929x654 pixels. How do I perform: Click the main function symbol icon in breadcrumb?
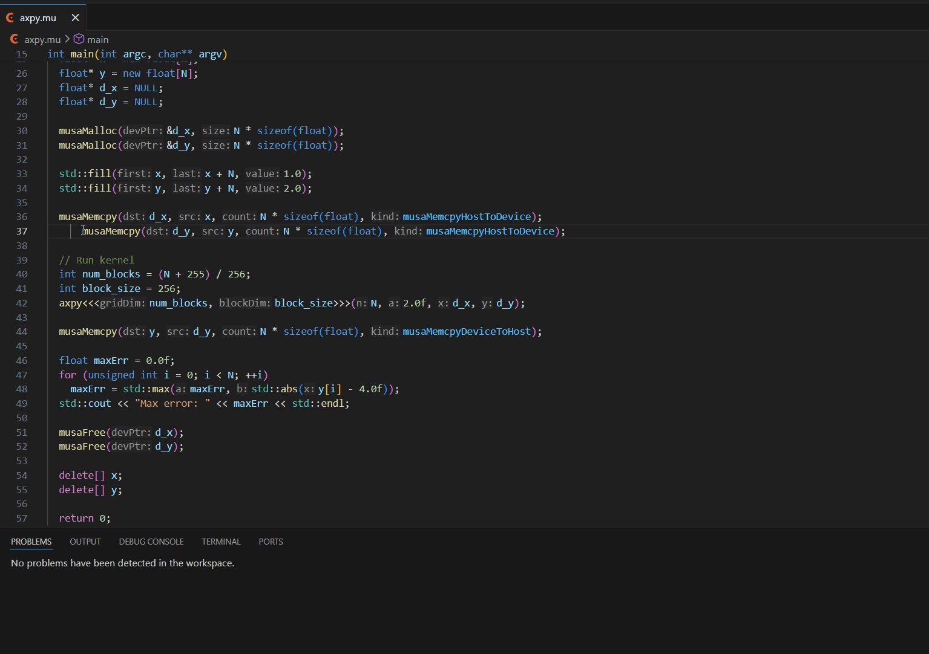coord(79,39)
